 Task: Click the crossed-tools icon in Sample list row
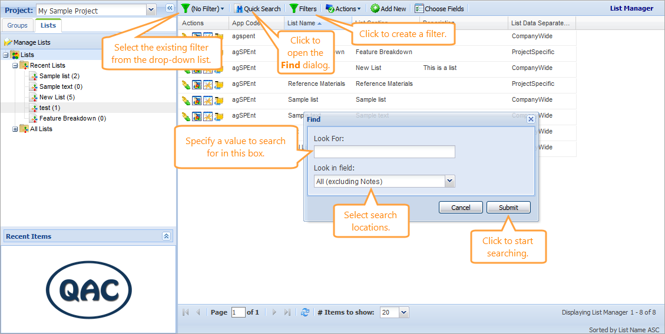[207, 101]
